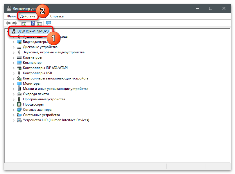Click the Процессоры chip icon
Screen dimensions: 235x174
(19, 104)
